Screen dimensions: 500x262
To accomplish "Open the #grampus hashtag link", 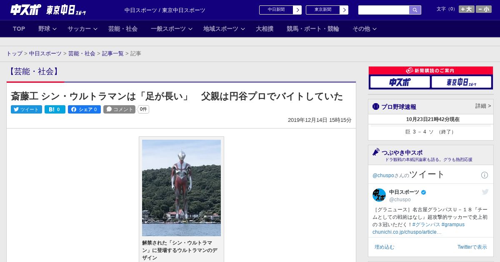I will [x=453, y=225].
